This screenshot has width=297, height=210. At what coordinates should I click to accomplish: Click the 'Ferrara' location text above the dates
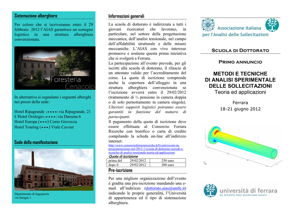240,103
